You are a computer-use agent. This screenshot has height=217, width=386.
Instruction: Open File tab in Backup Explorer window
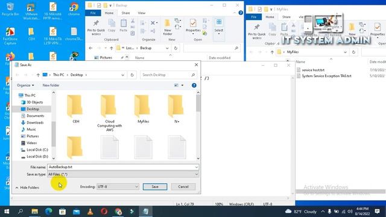(x=93, y=13)
